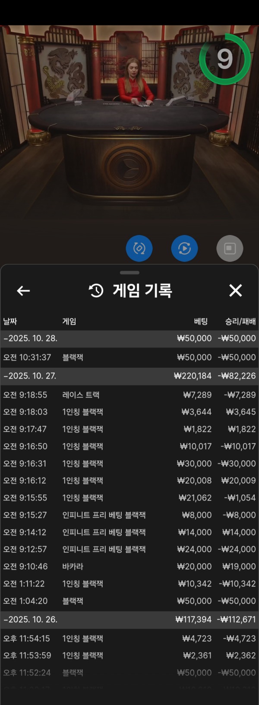
Task: Open the 오후 11:52:24 블랙잭 record
Action: [x=129, y=673]
